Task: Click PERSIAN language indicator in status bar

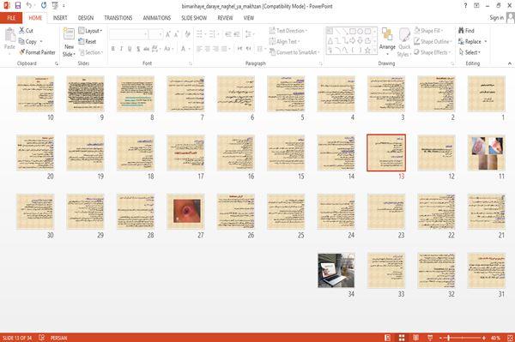Action: point(58,338)
